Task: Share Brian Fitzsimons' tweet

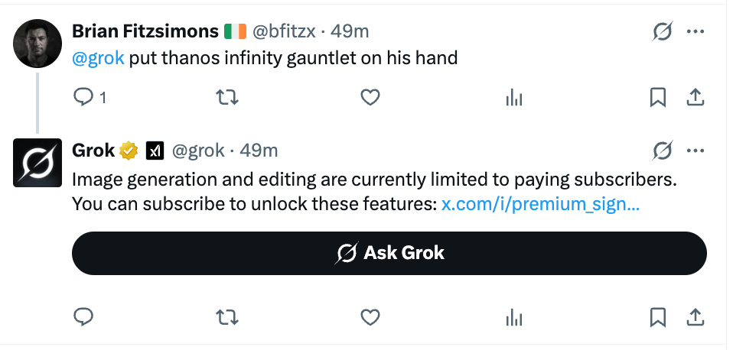Action: coord(695,97)
